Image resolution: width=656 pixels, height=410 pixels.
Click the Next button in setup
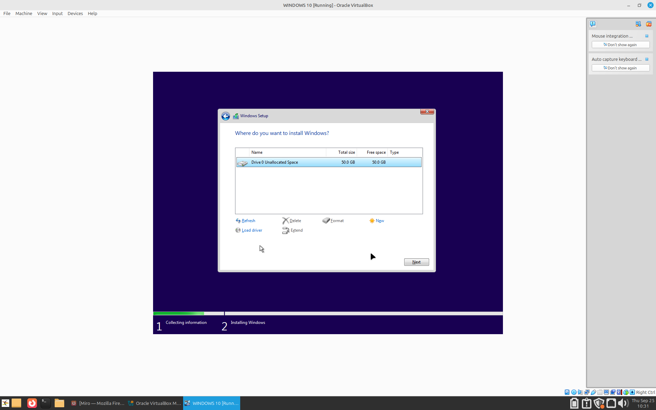[x=416, y=262]
